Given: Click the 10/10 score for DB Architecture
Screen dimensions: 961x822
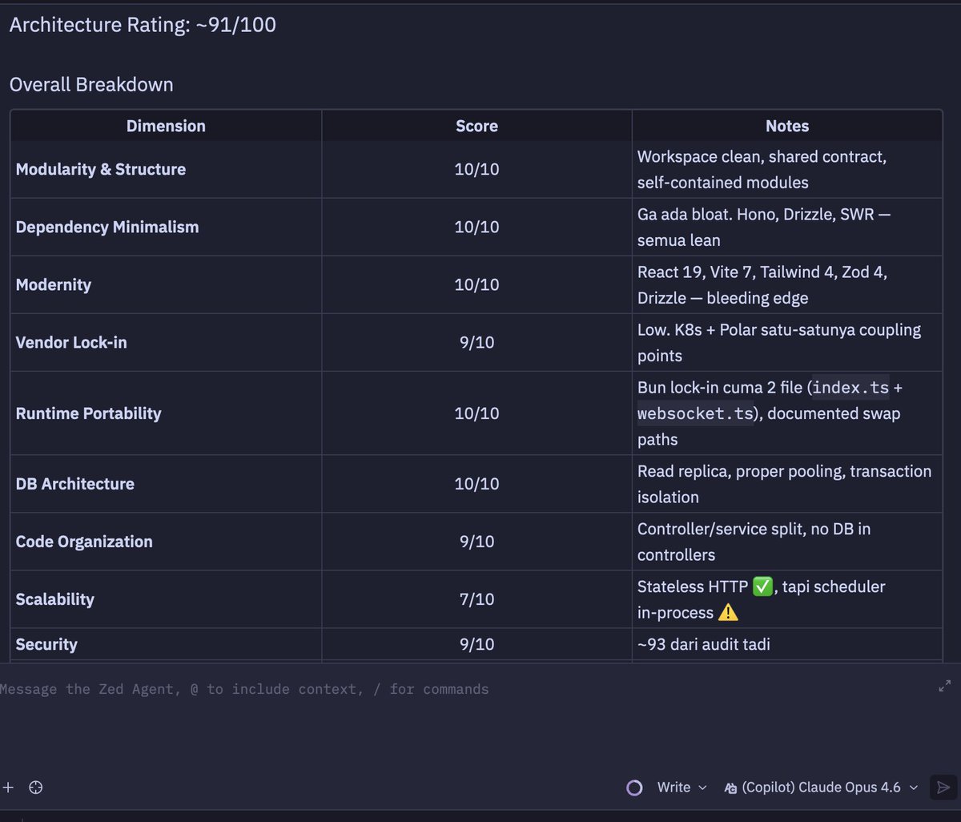Looking at the screenshot, I should tap(476, 484).
